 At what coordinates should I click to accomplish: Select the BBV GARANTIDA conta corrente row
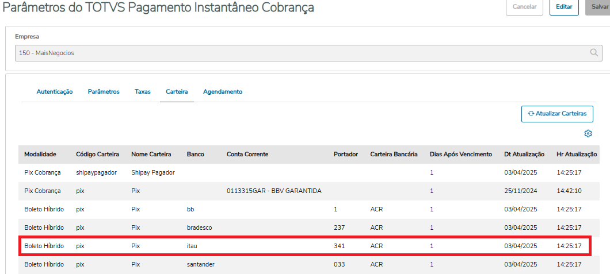(305, 191)
